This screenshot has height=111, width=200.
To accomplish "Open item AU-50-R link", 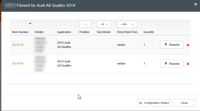I will 18,63.
